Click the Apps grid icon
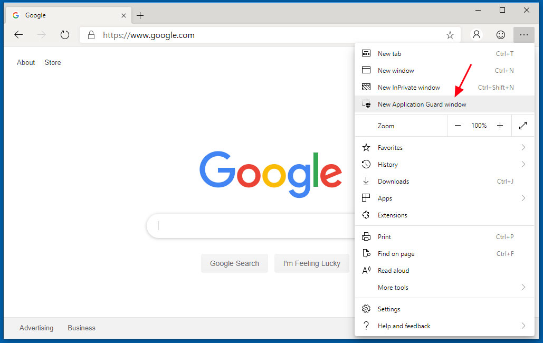Screen dimensions: 543x343 [x=366, y=198]
